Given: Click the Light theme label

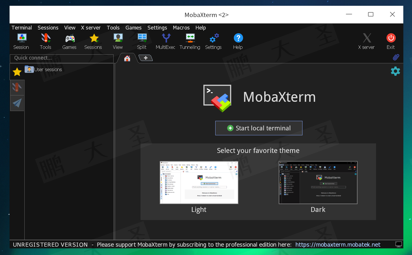Looking at the screenshot, I should 199,210.
